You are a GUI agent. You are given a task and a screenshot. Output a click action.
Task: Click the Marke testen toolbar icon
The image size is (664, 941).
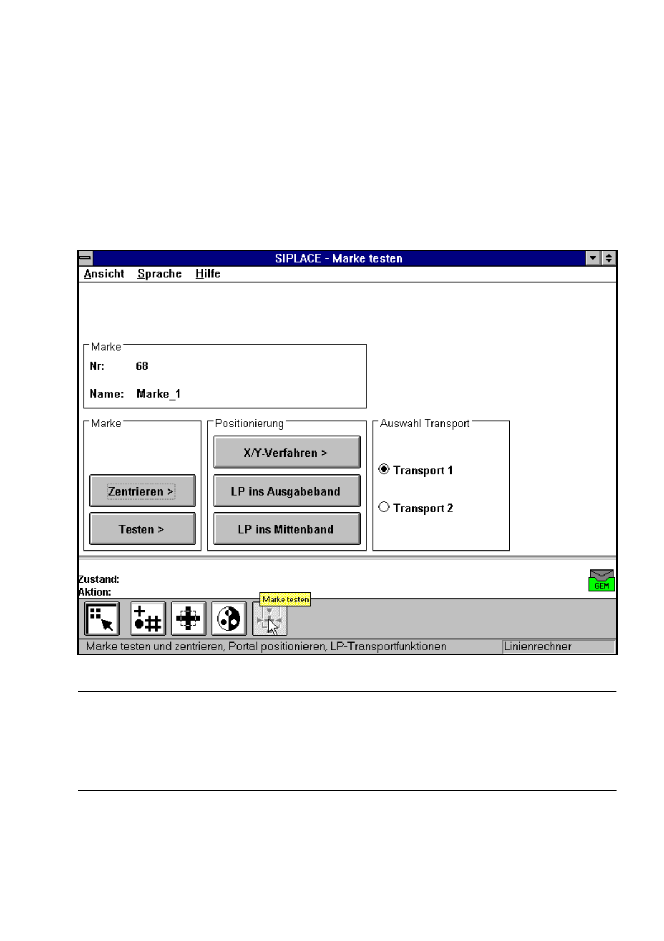pyautogui.click(x=270, y=620)
